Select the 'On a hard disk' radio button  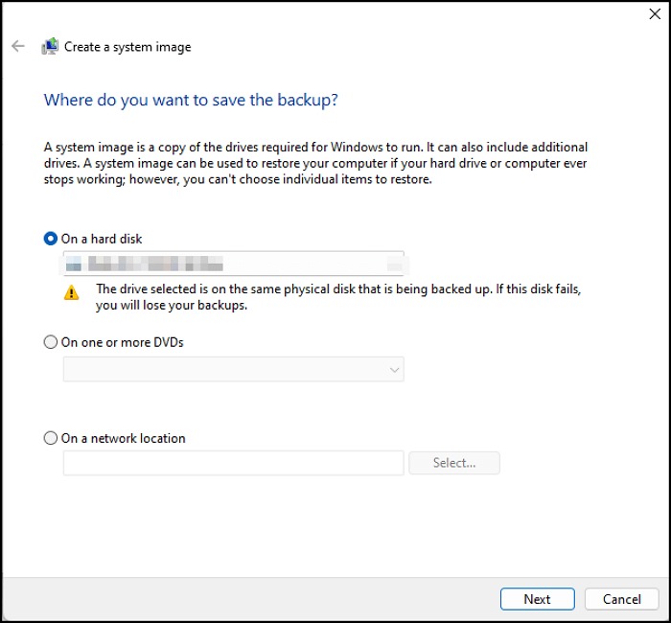51,239
